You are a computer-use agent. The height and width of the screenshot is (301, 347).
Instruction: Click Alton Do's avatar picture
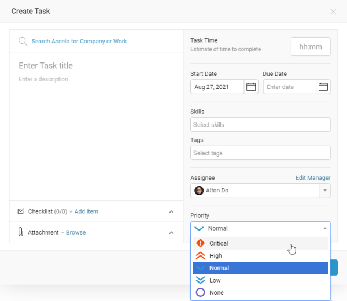pyautogui.click(x=199, y=191)
